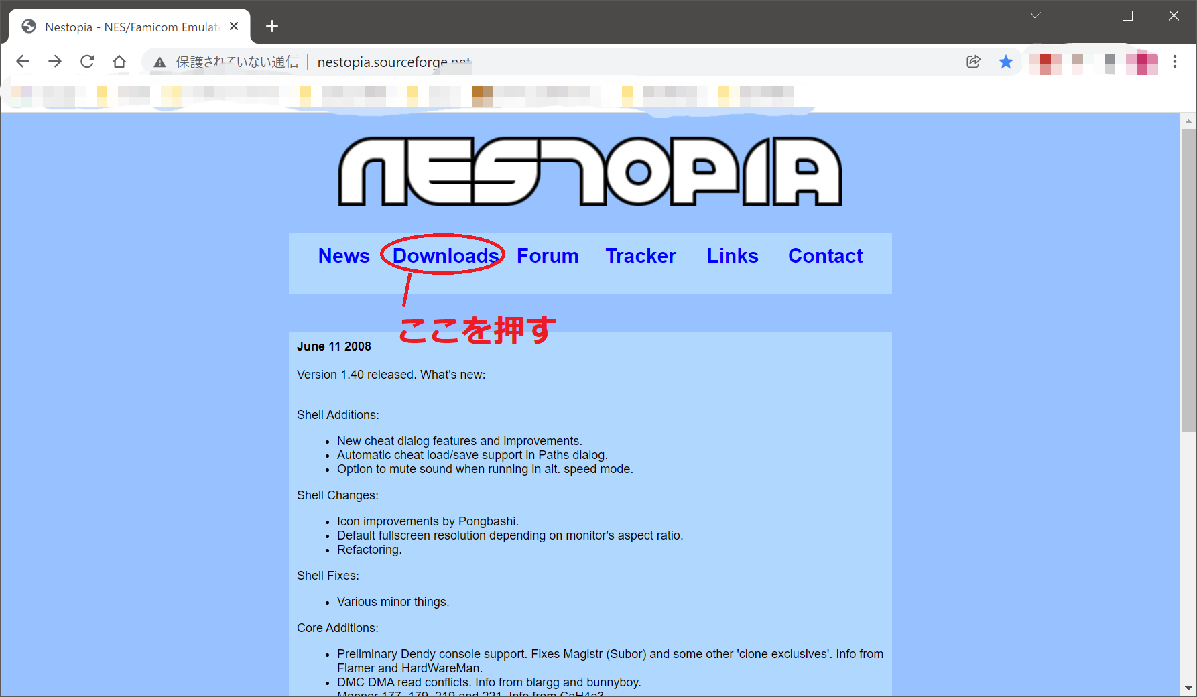Image resolution: width=1197 pixels, height=697 pixels.
Task: Click "New cheat dialog features" item
Action: tap(460, 441)
